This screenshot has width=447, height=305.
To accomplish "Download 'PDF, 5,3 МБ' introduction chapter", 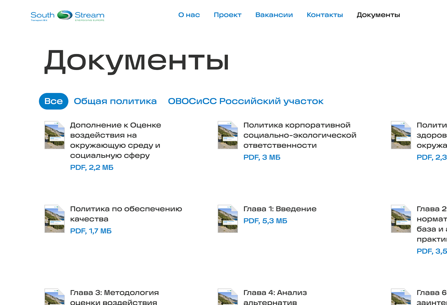I will click(265, 221).
